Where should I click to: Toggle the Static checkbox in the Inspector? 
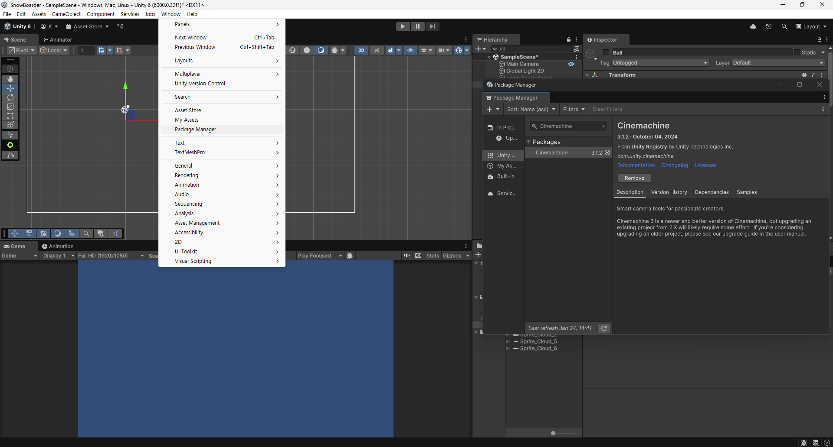point(797,52)
